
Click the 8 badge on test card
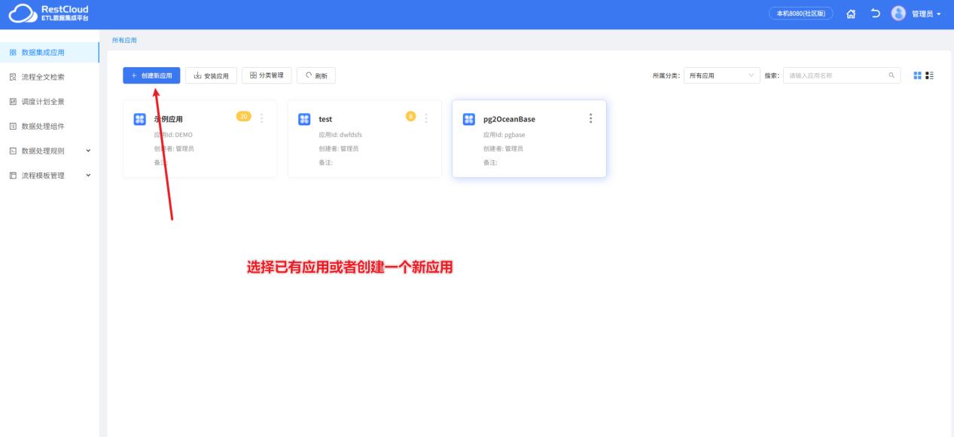pos(410,116)
